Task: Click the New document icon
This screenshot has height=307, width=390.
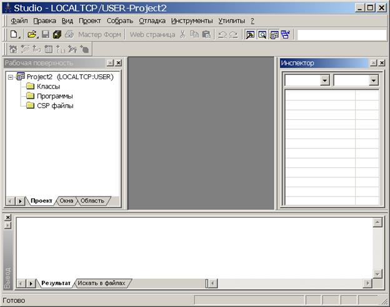Action: (x=13, y=34)
